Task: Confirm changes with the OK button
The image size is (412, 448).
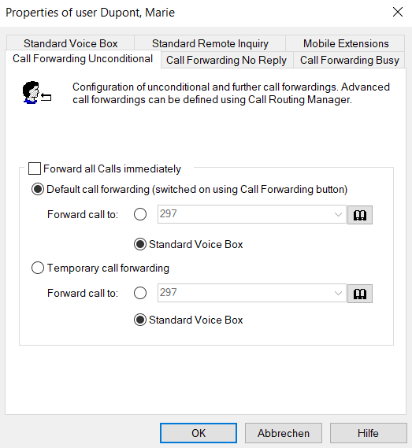Action: pos(199,433)
